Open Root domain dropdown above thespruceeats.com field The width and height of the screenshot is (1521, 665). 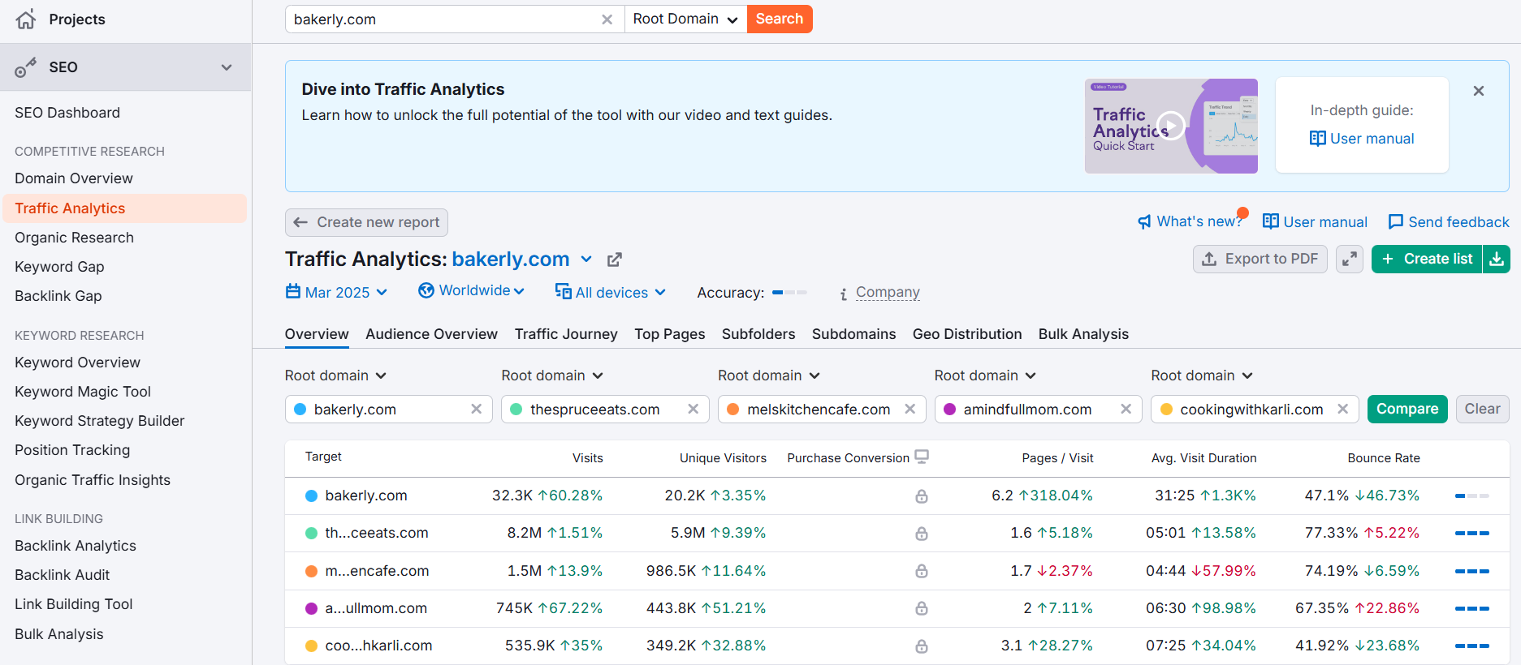pos(552,375)
